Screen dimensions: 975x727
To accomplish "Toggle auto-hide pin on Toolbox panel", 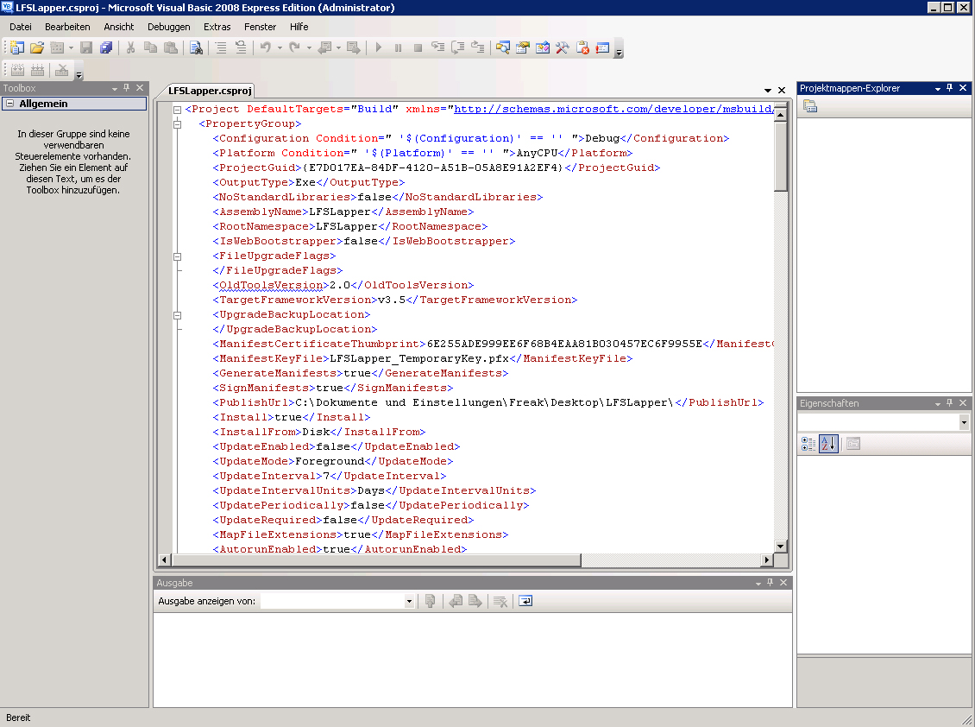I will (x=127, y=88).
